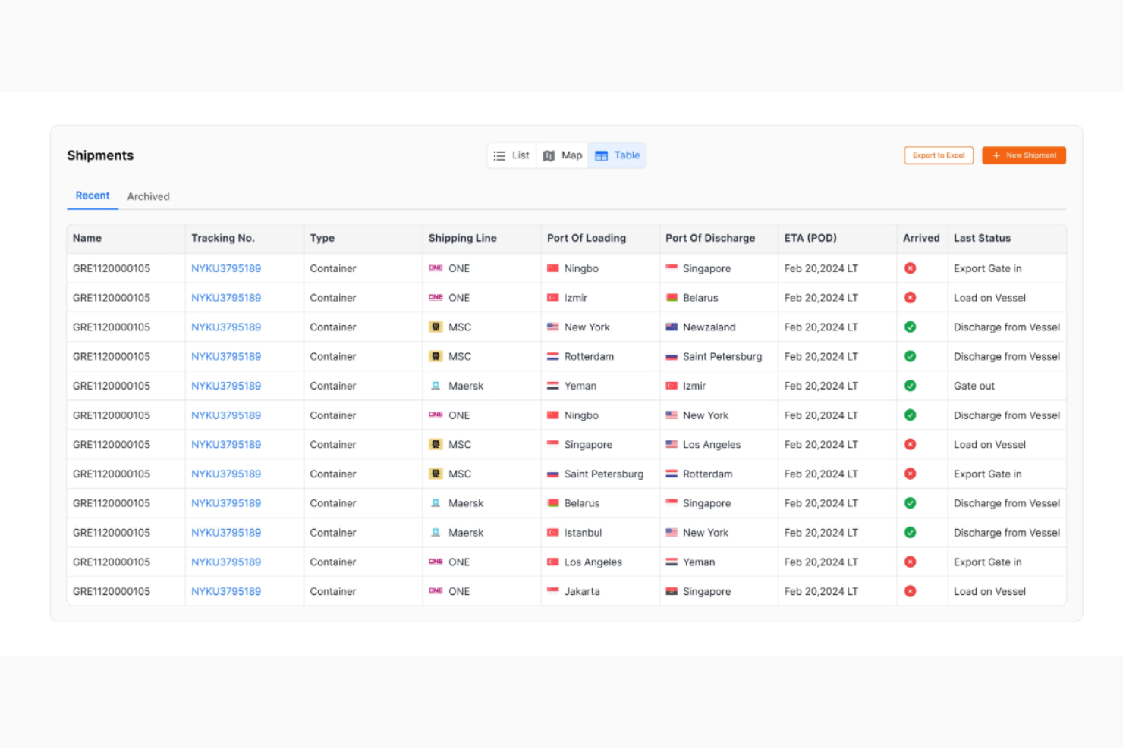Viewport: 1123px width, 748px height.
Task: Click the Shipments page heading
Action: point(100,155)
